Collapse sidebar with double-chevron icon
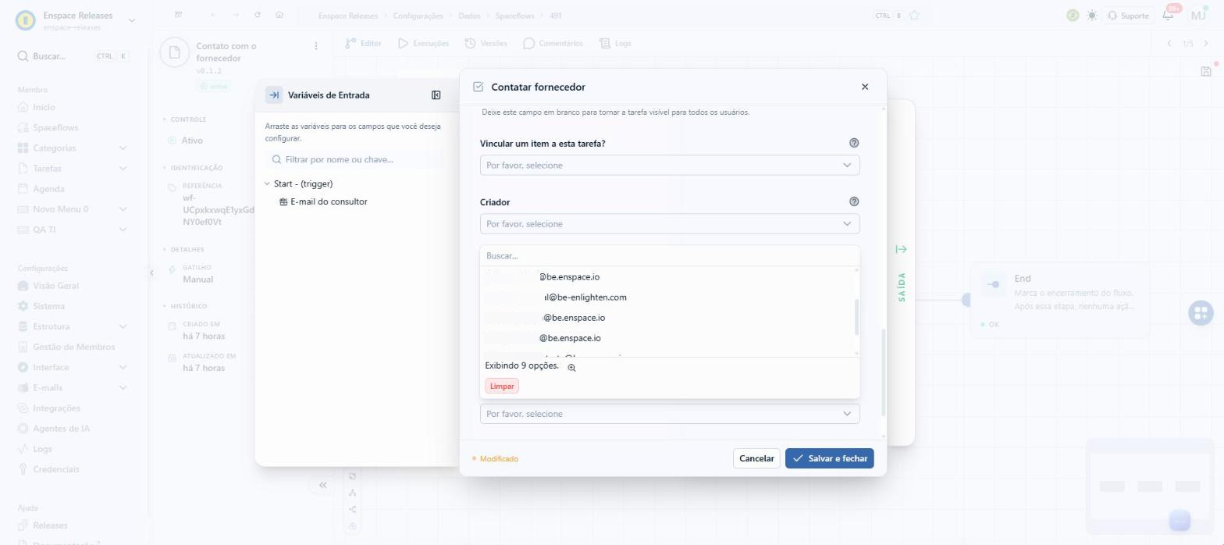 click(322, 485)
